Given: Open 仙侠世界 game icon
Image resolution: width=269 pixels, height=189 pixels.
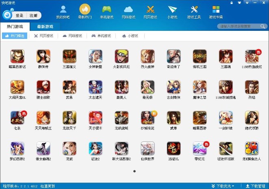Looking at the screenshot, I should pos(148,148).
